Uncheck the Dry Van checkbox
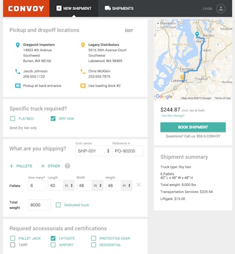 click(53, 118)
